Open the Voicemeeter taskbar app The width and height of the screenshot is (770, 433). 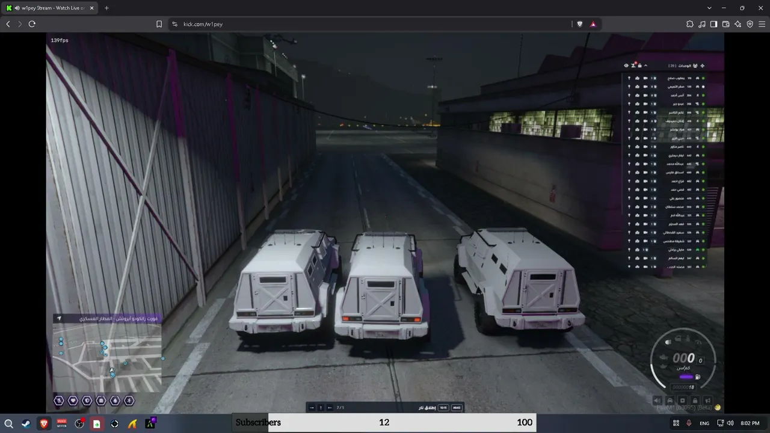[x=61, y=423]
